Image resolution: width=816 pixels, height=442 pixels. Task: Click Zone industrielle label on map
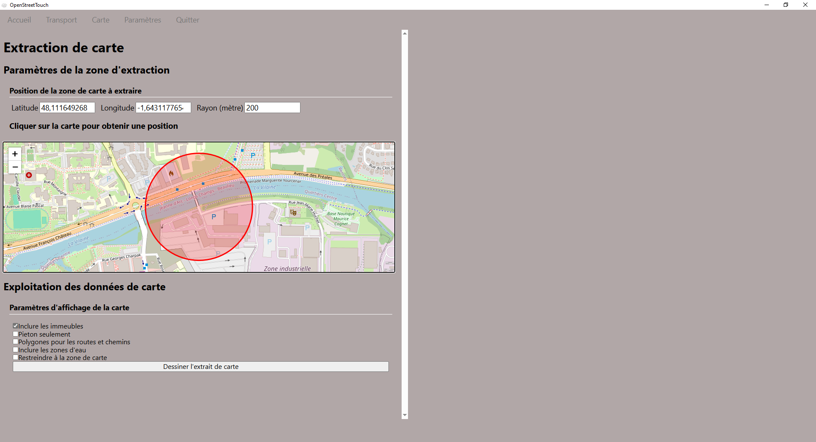point(287,269)
